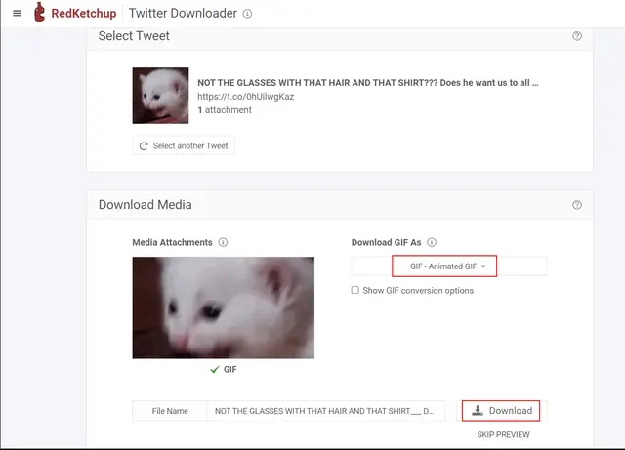625x450 pixels.
Task: Open help icon in Download Media panel
Action: pyautogui.click(x=577, y=205)
